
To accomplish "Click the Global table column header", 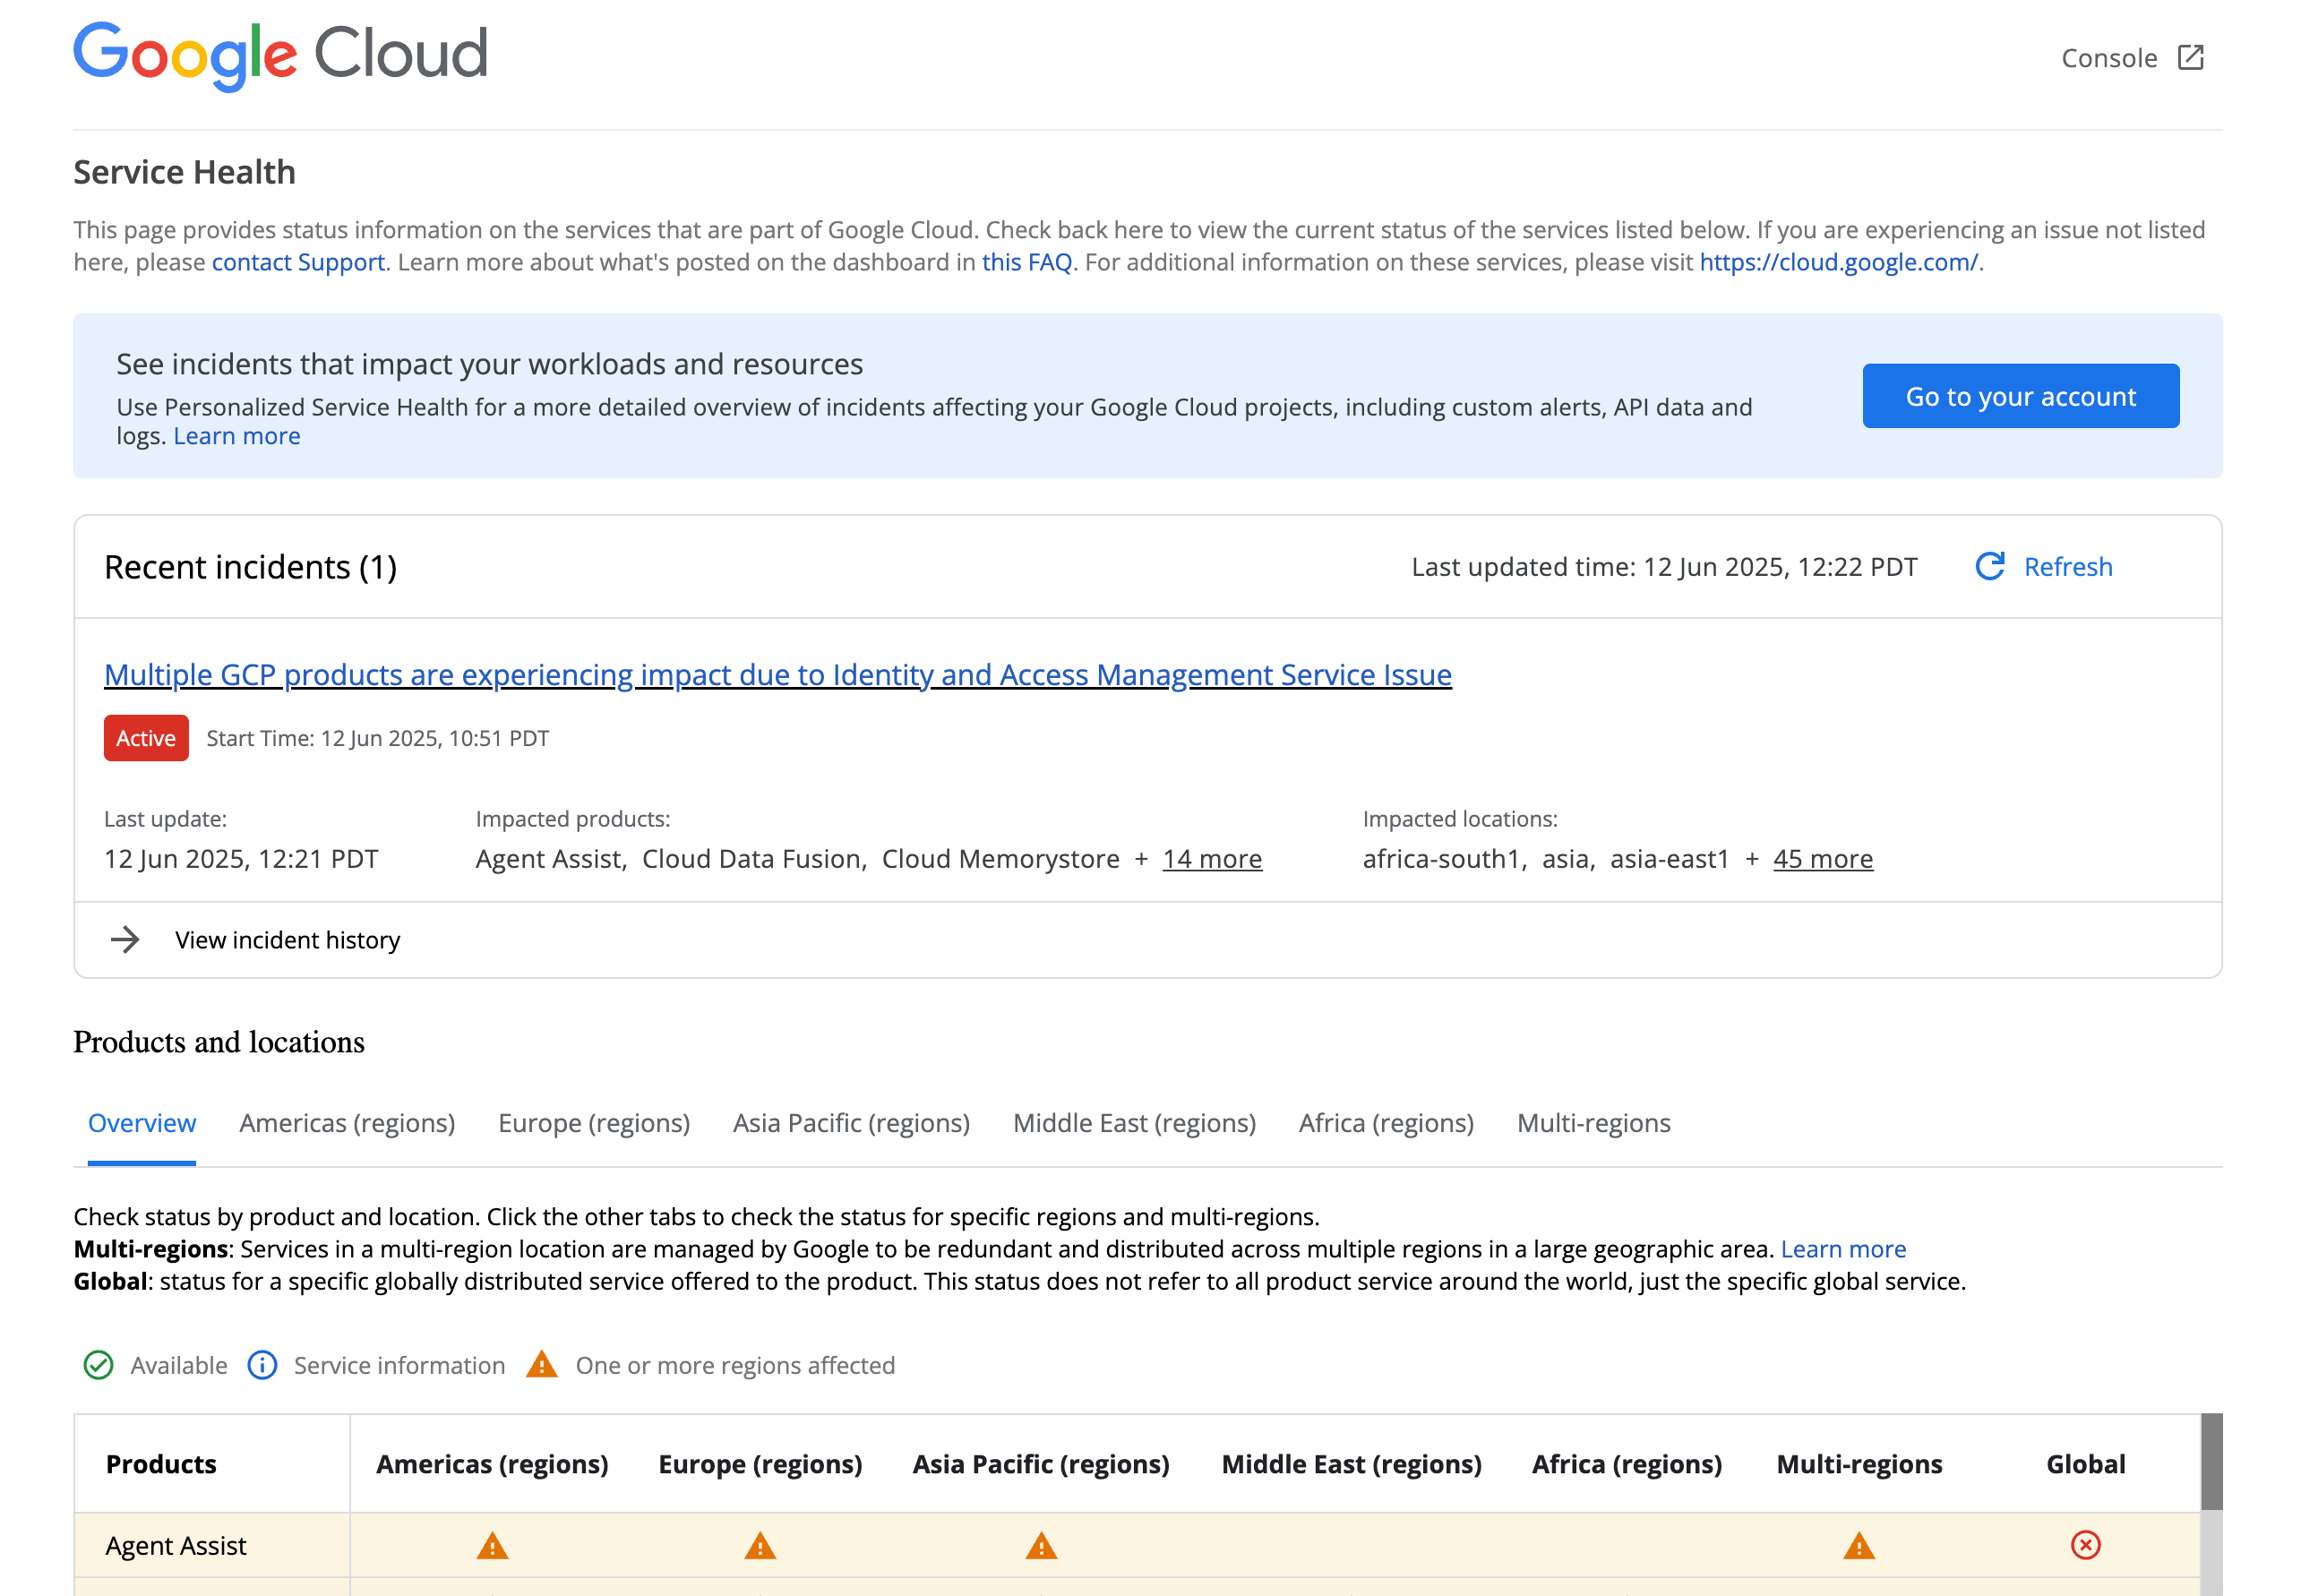I will (x=2085, y=1464).
